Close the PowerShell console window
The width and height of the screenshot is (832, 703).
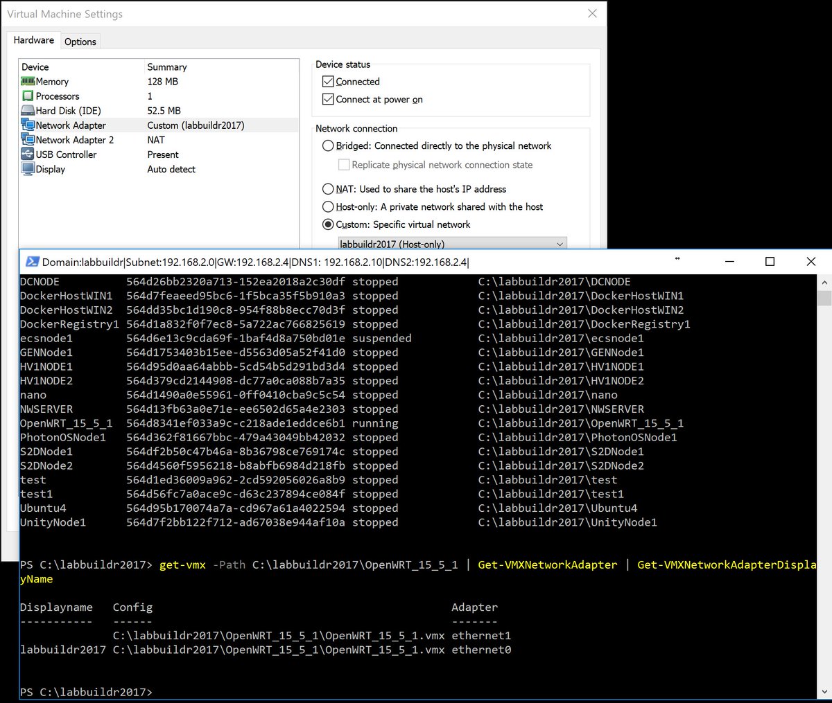pyautogui.click(x=811, y=262)
